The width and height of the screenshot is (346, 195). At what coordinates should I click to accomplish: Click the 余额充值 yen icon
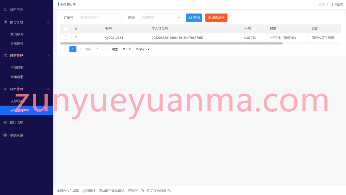[5, 135]
